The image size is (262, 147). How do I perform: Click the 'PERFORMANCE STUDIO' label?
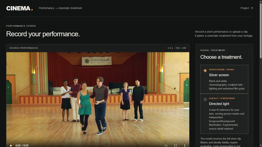pyautogui.click(x=21, y=26)
